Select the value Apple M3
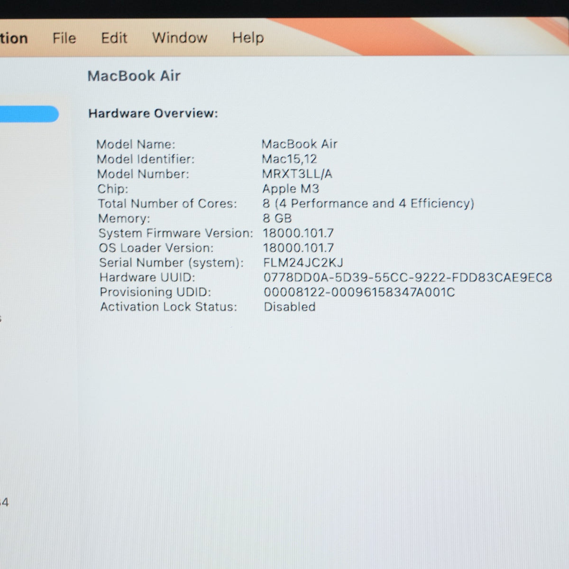The image size is (569, 569). pyautogui.click(x=291, y=189)
